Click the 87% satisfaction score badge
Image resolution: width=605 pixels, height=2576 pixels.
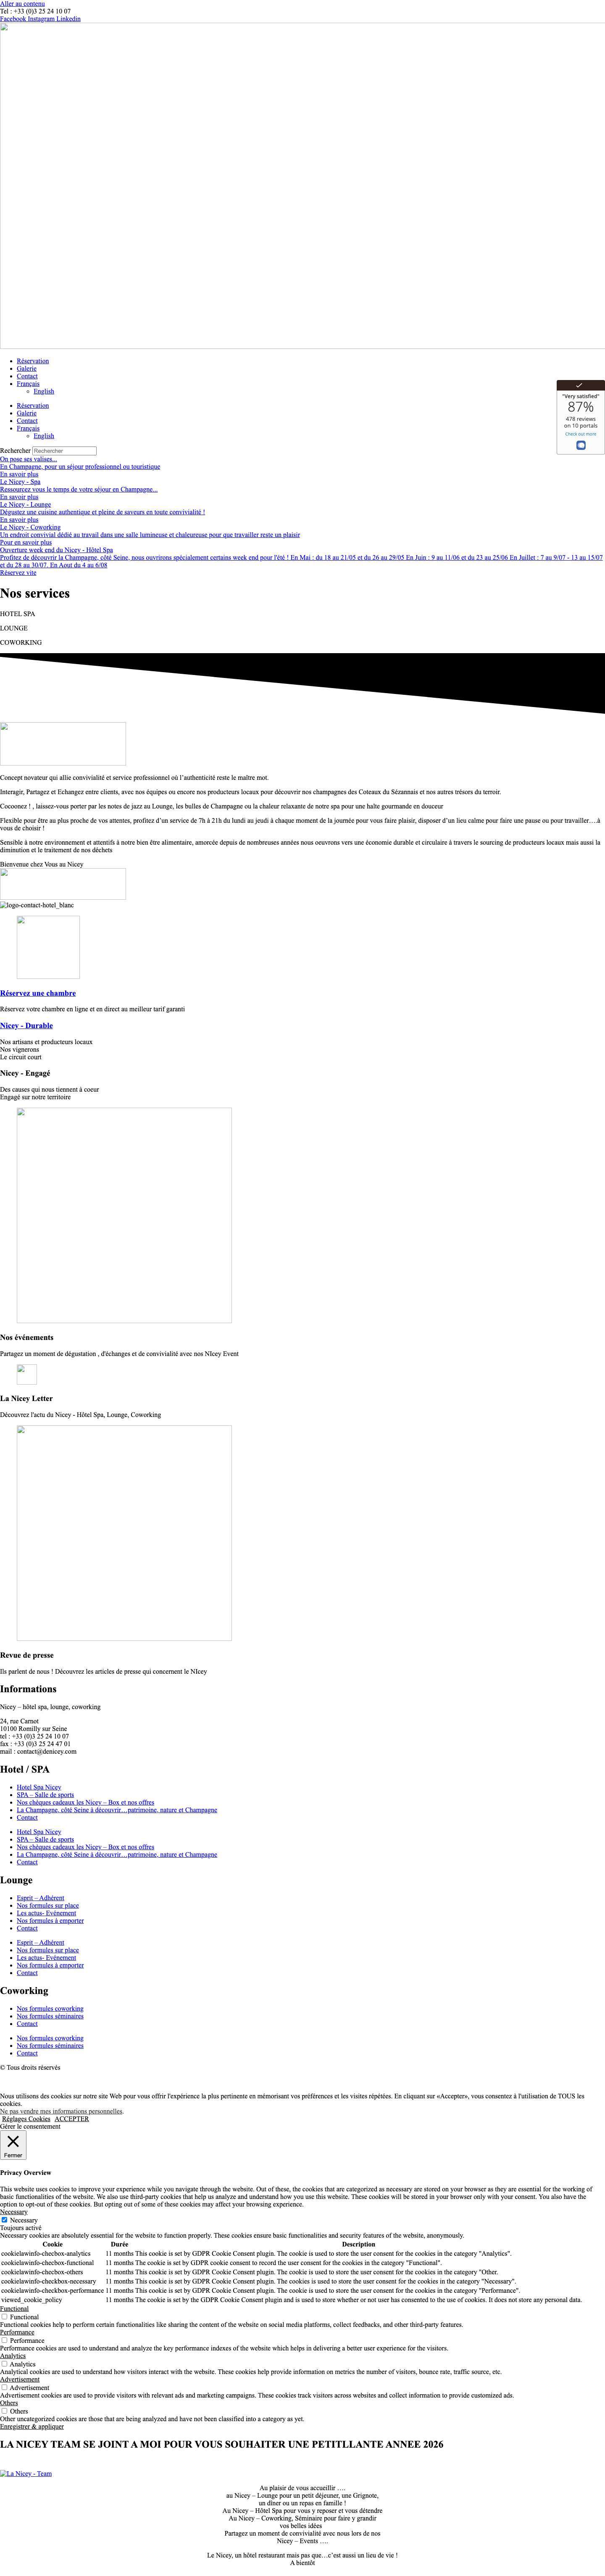tap(581, 408)
